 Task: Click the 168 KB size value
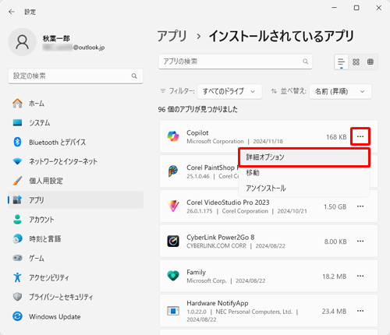336,137
